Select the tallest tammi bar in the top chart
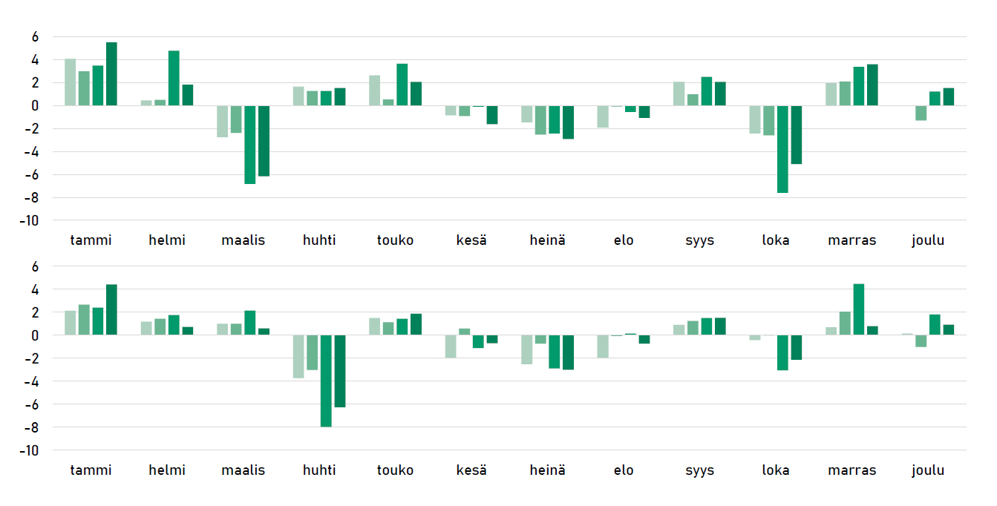The height and width of the screenshot is (506, 997). [111, 74]
